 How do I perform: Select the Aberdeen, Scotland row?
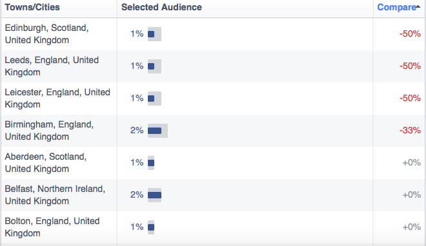[x=213, y=163]
